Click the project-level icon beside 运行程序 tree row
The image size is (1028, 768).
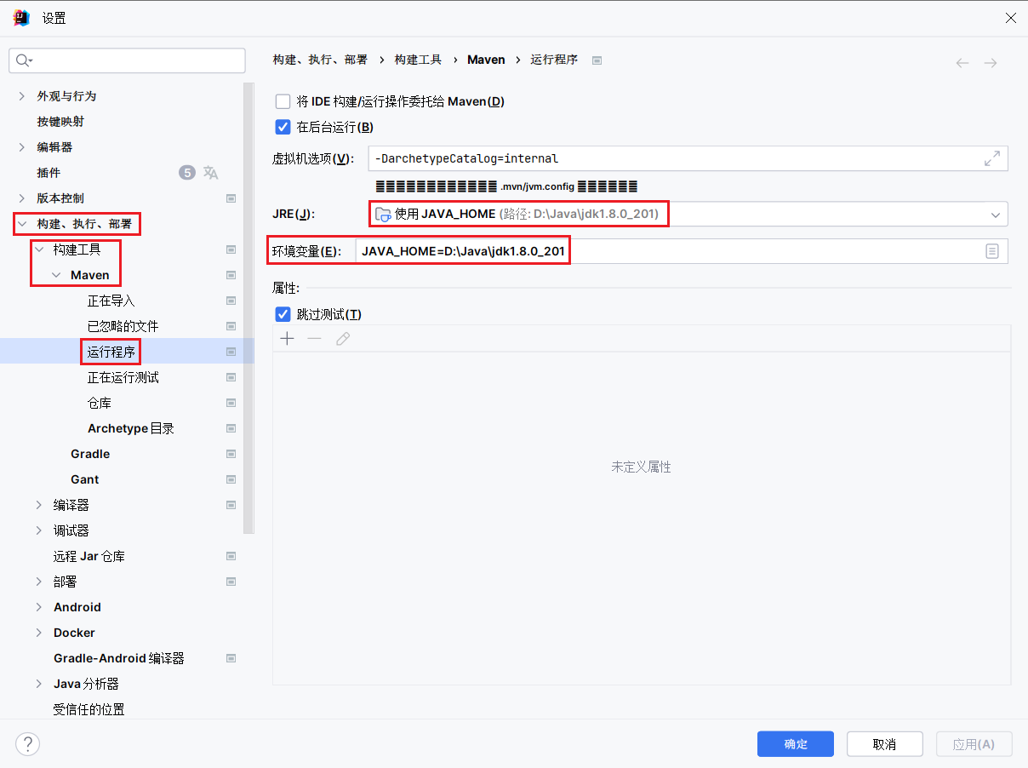tap(231, 352)
